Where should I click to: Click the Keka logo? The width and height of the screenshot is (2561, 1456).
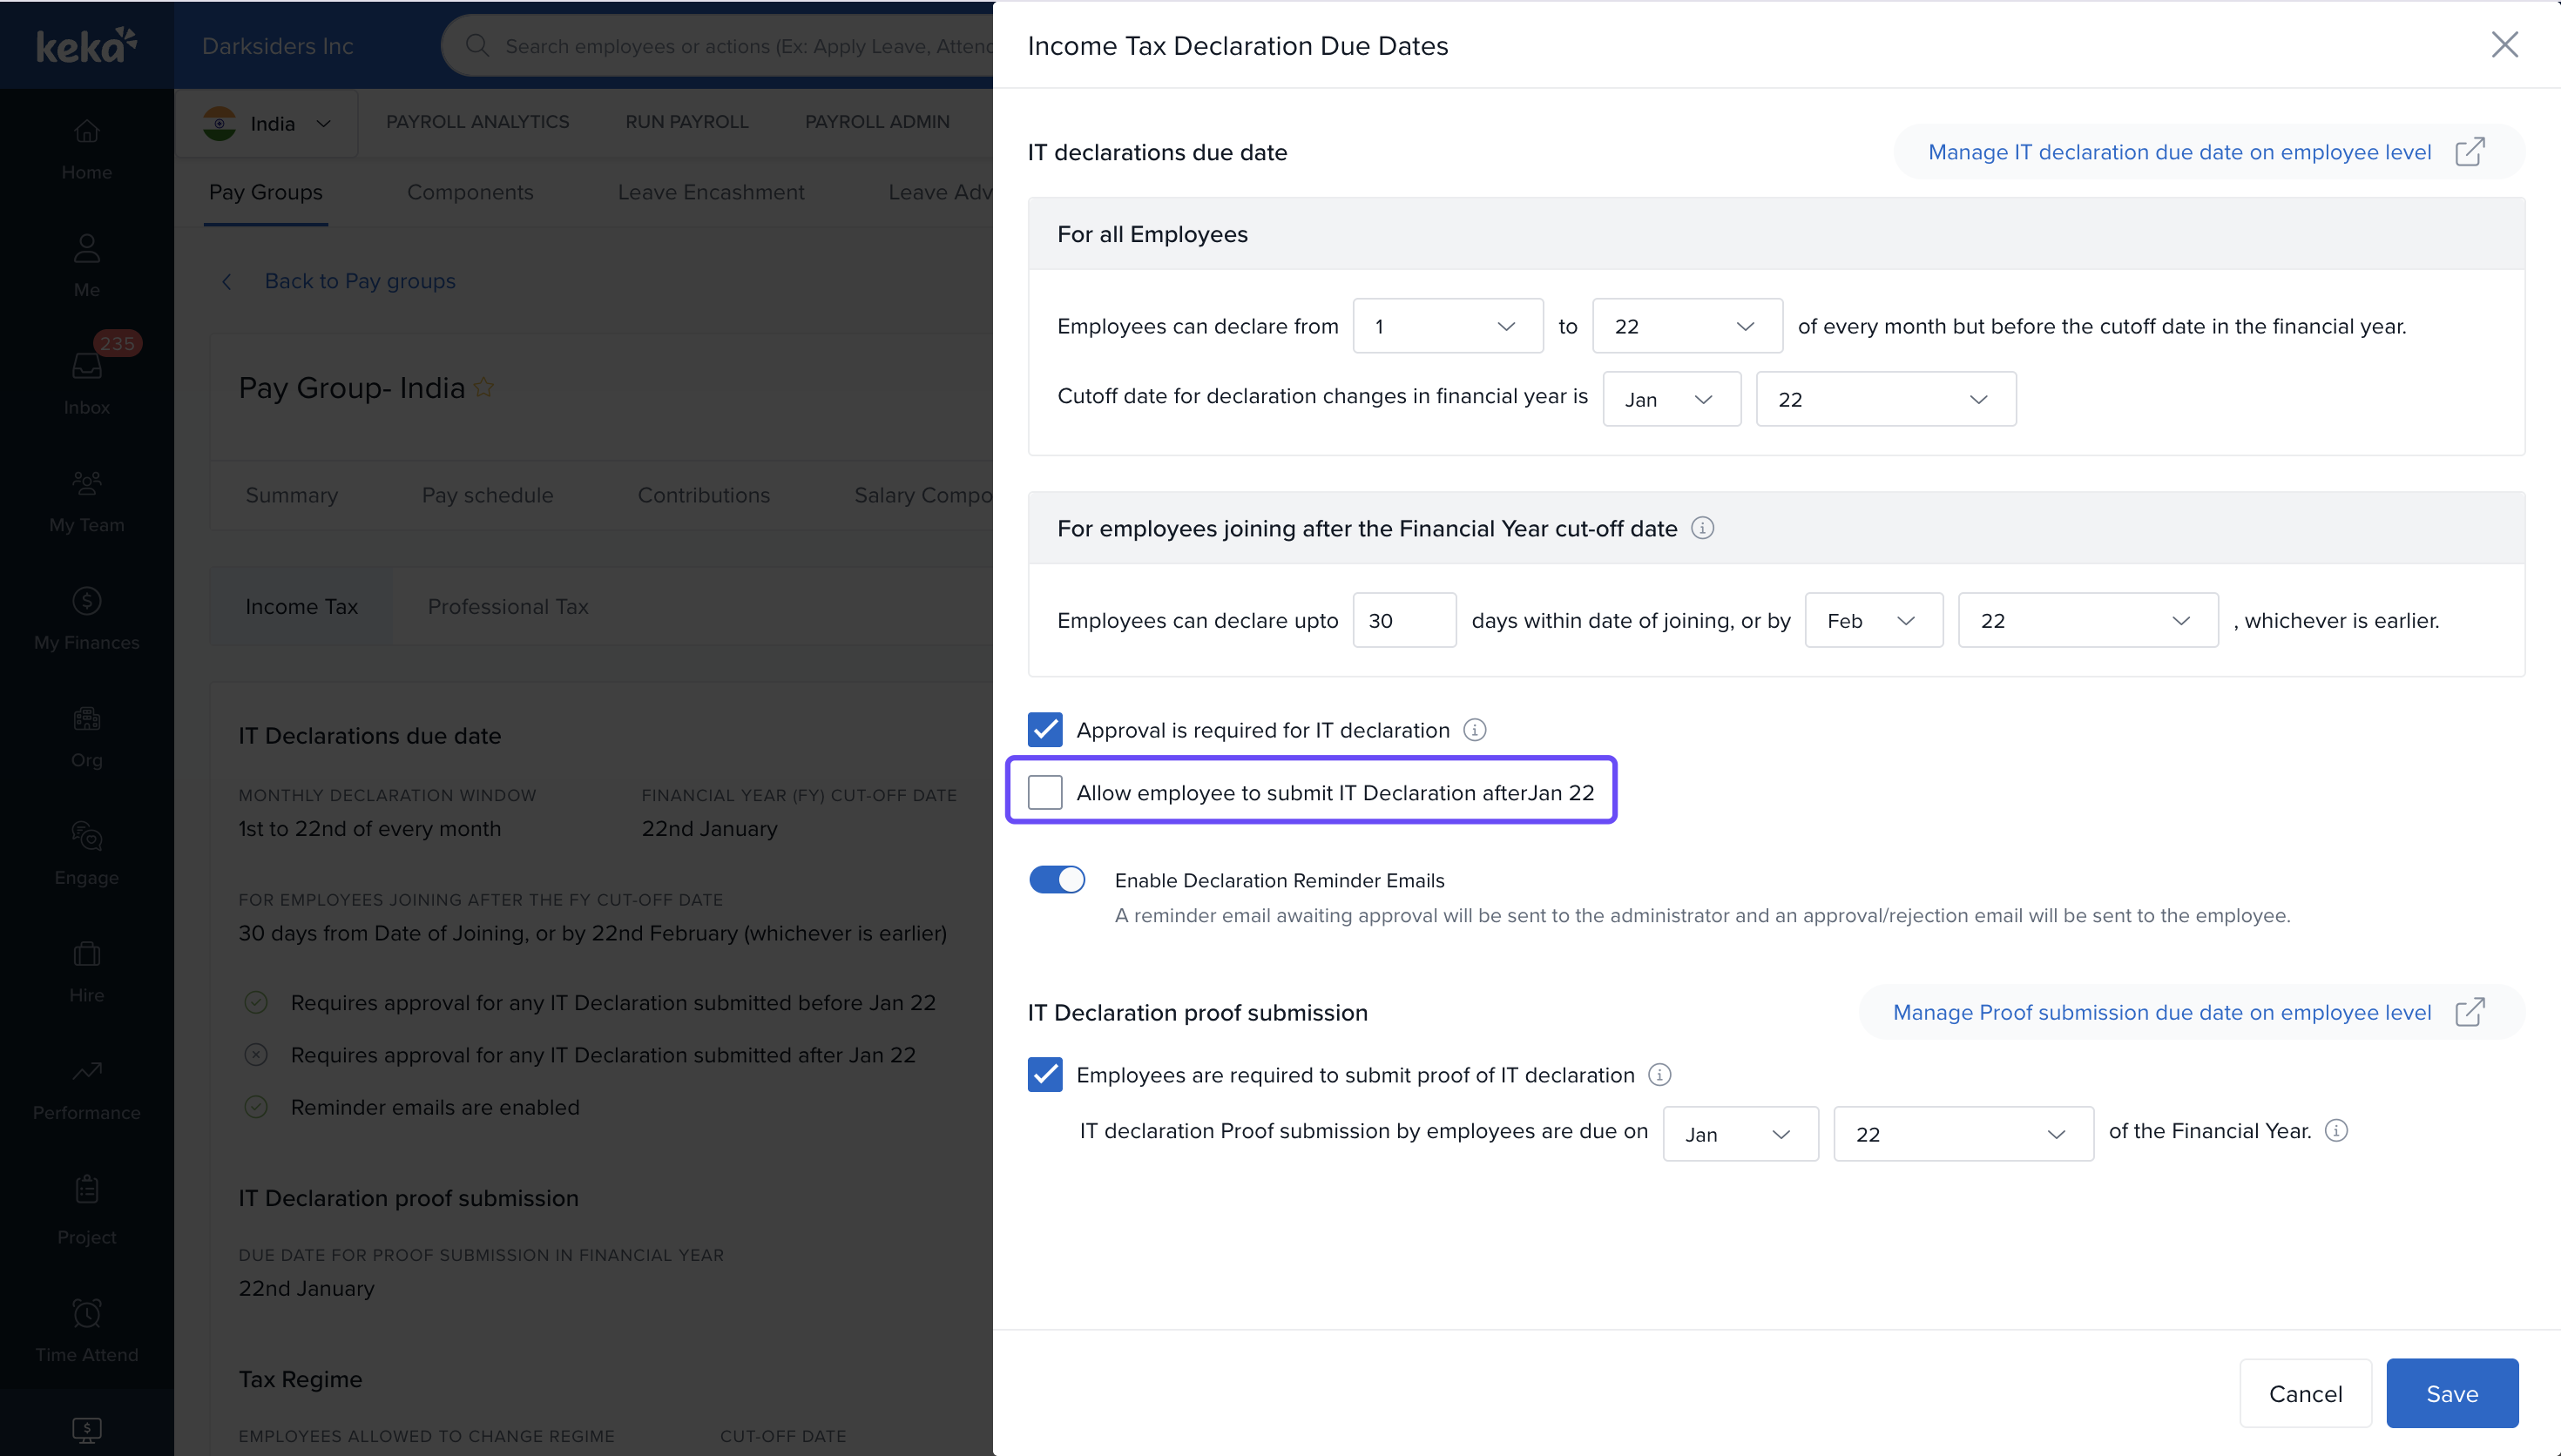pyautogui.click(x=86, y=45)
